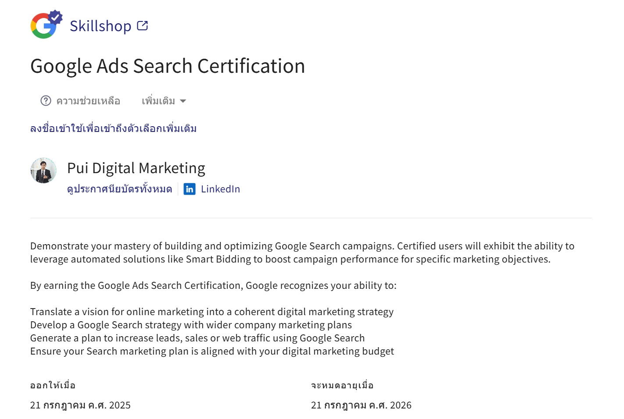Screen dimensions: 624x419
Task: Click the LinkedIn logo icon
Action: 190,189
